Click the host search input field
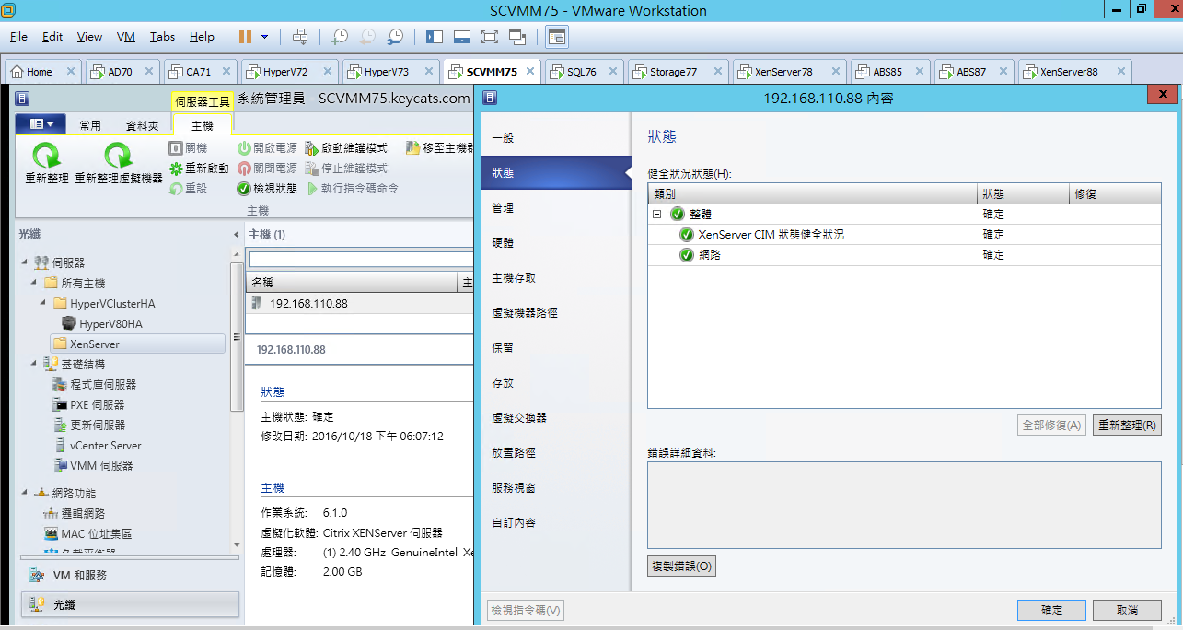Screen dimensions: 1183x630 (361, 260)
